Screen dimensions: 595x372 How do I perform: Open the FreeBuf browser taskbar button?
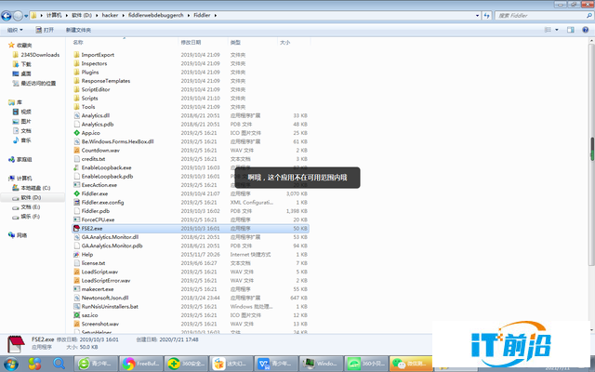[x=141, y=364]
